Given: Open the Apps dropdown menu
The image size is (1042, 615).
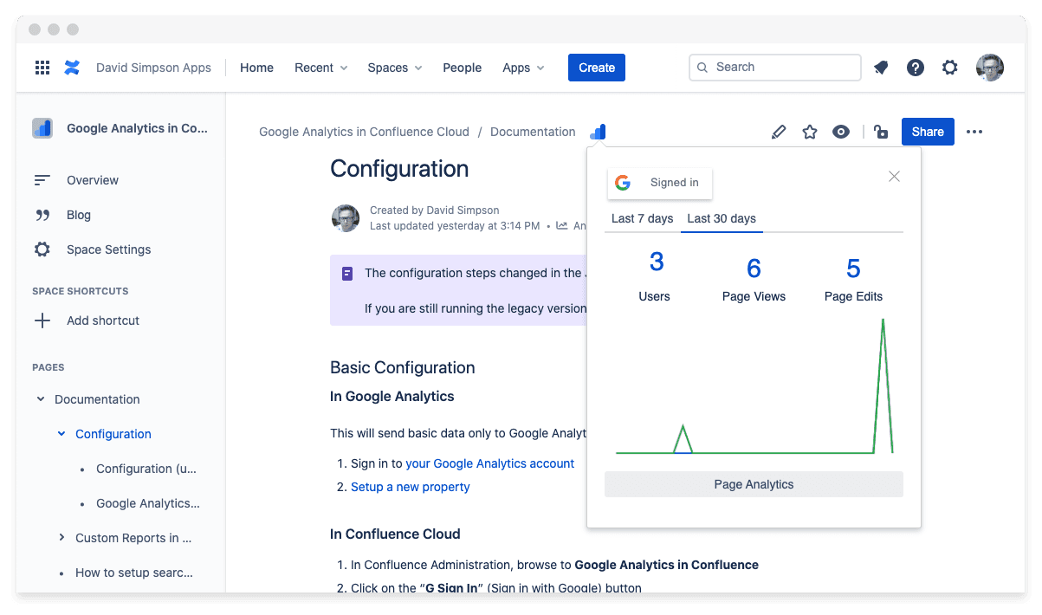Looking at the screenshot, I should coord(524,68).
